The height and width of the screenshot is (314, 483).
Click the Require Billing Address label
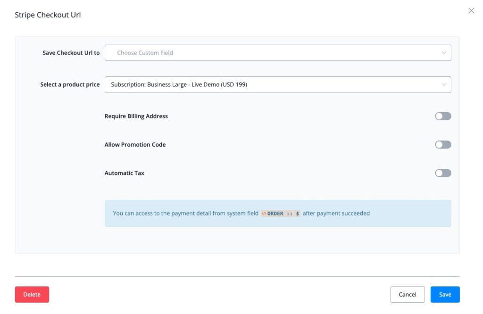(x=136, y=116)
